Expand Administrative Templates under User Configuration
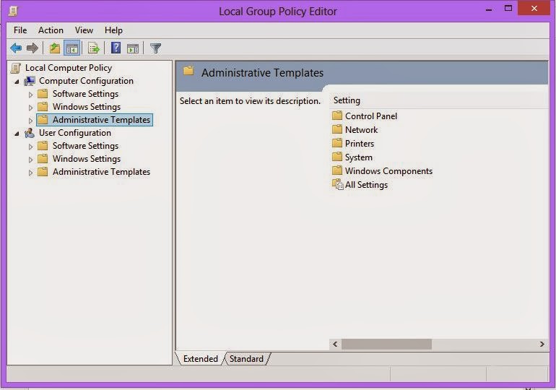 pyautogui.click(x=30, y=173)
